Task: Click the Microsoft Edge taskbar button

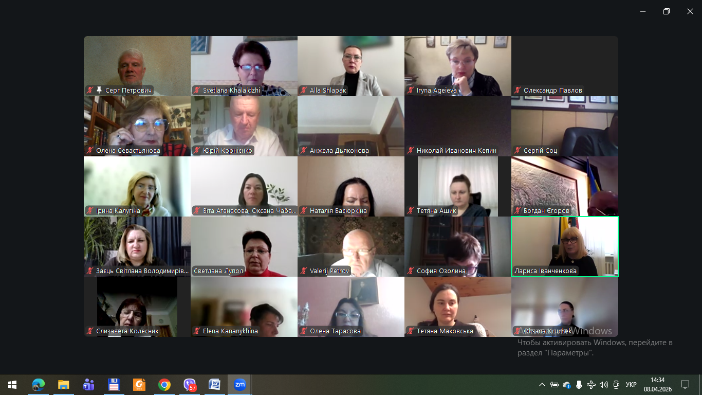Action: click(x=39, y=385)
